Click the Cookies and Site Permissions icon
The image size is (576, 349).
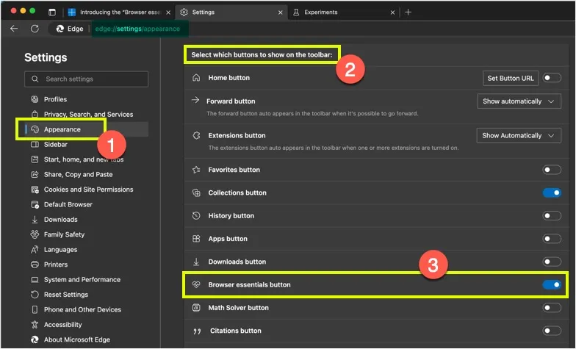click(x=35, y=190)
